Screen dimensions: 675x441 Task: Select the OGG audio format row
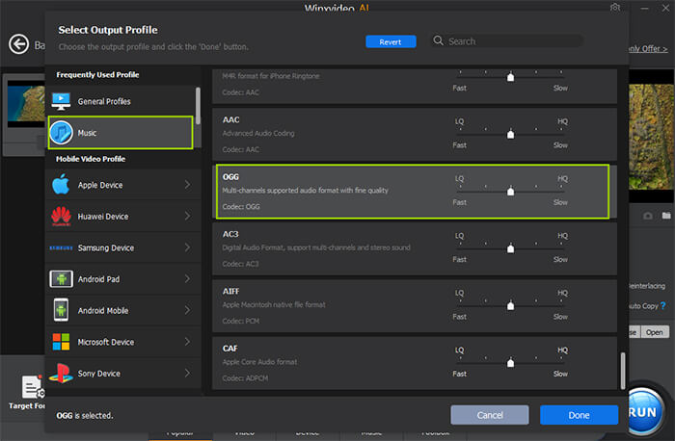413,192
